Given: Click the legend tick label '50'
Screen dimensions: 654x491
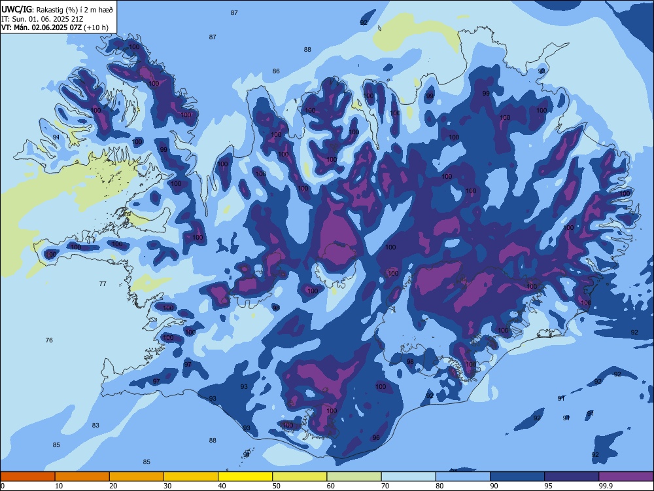Looking at the screenshot, I should (x=277, y=486).
